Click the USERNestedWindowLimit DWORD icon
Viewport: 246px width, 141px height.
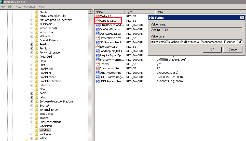(97, 73)
